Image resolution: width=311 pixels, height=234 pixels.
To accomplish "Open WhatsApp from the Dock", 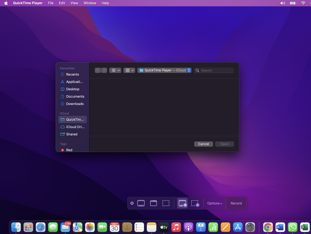I will (x=292, y=227).
